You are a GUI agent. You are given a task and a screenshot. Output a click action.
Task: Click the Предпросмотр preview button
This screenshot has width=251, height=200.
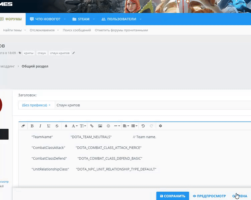pyautogui.click(x=209, y=196)
